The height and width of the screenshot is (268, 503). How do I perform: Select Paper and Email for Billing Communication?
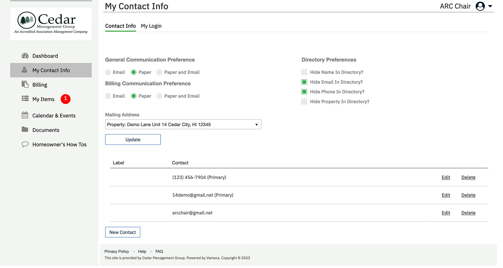[159, 96]
